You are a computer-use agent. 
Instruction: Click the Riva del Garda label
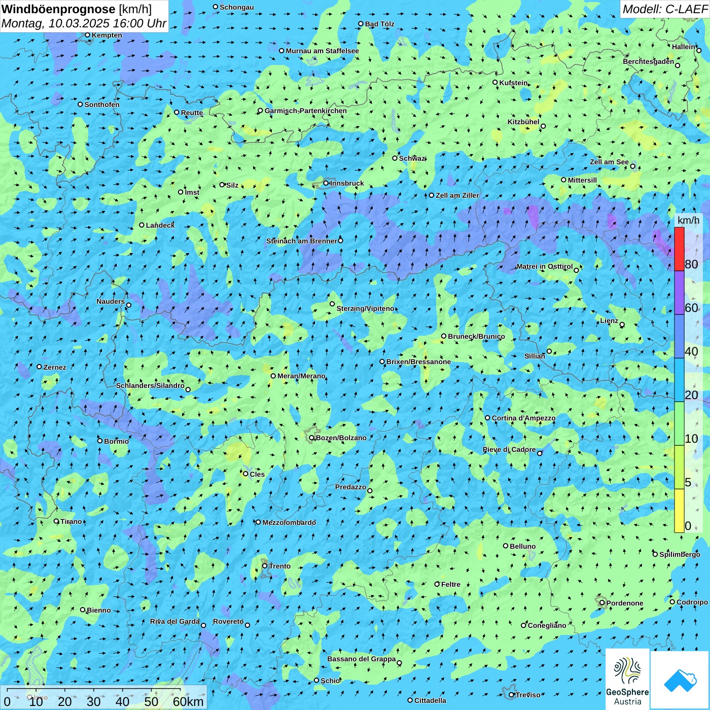(x=175, y=621)
